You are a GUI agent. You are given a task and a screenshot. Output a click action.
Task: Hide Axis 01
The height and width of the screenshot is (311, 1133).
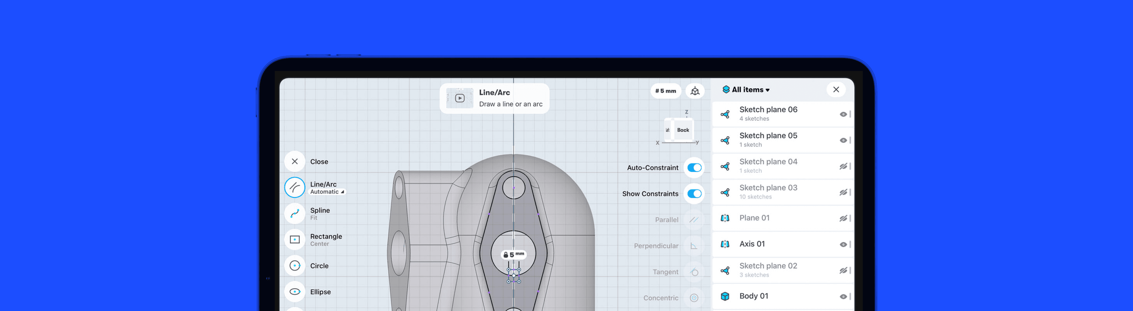point(843,245)
